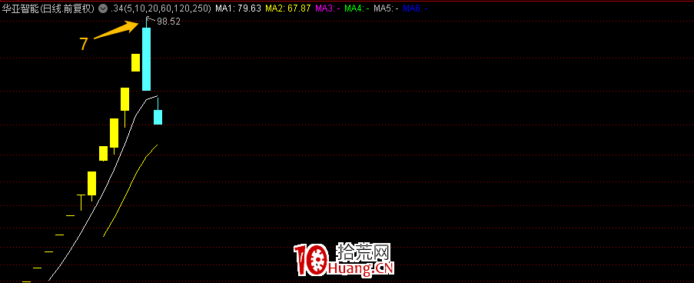Select the green MA4 label
Viewport: 694px width, 283px height.
pos(357,8)
